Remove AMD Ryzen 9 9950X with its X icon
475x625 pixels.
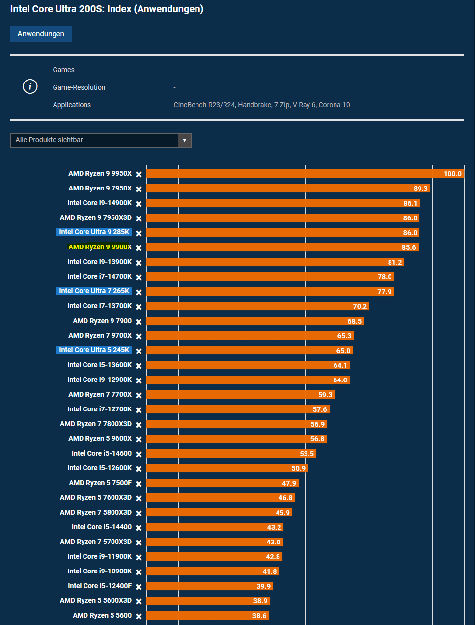tap(139, 174)
